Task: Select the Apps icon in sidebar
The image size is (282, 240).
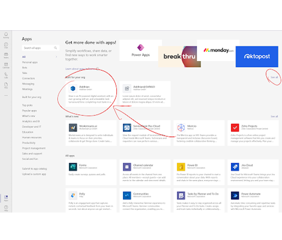Action: pos(6,197)
